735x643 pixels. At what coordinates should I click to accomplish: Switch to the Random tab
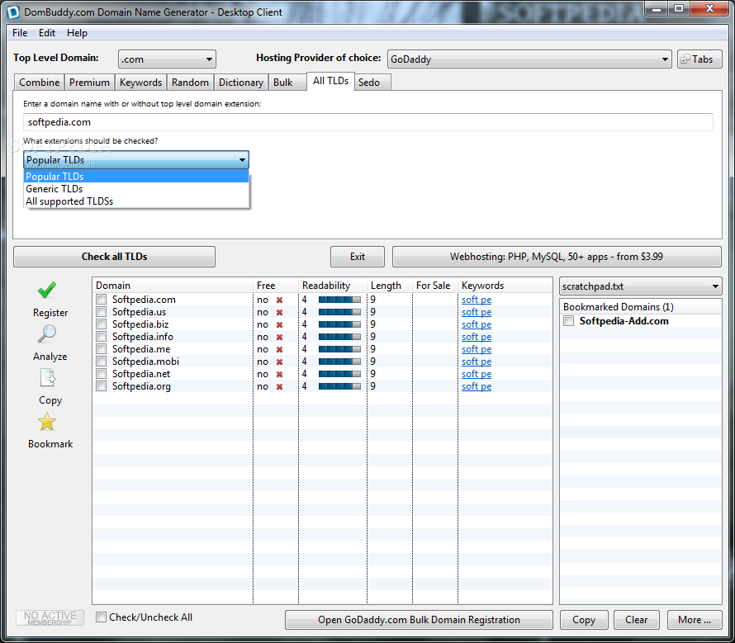point(190,83)
